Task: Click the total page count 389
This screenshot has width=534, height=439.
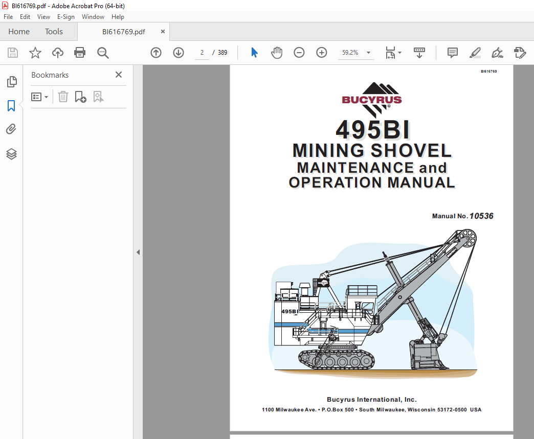Action: 222,53
